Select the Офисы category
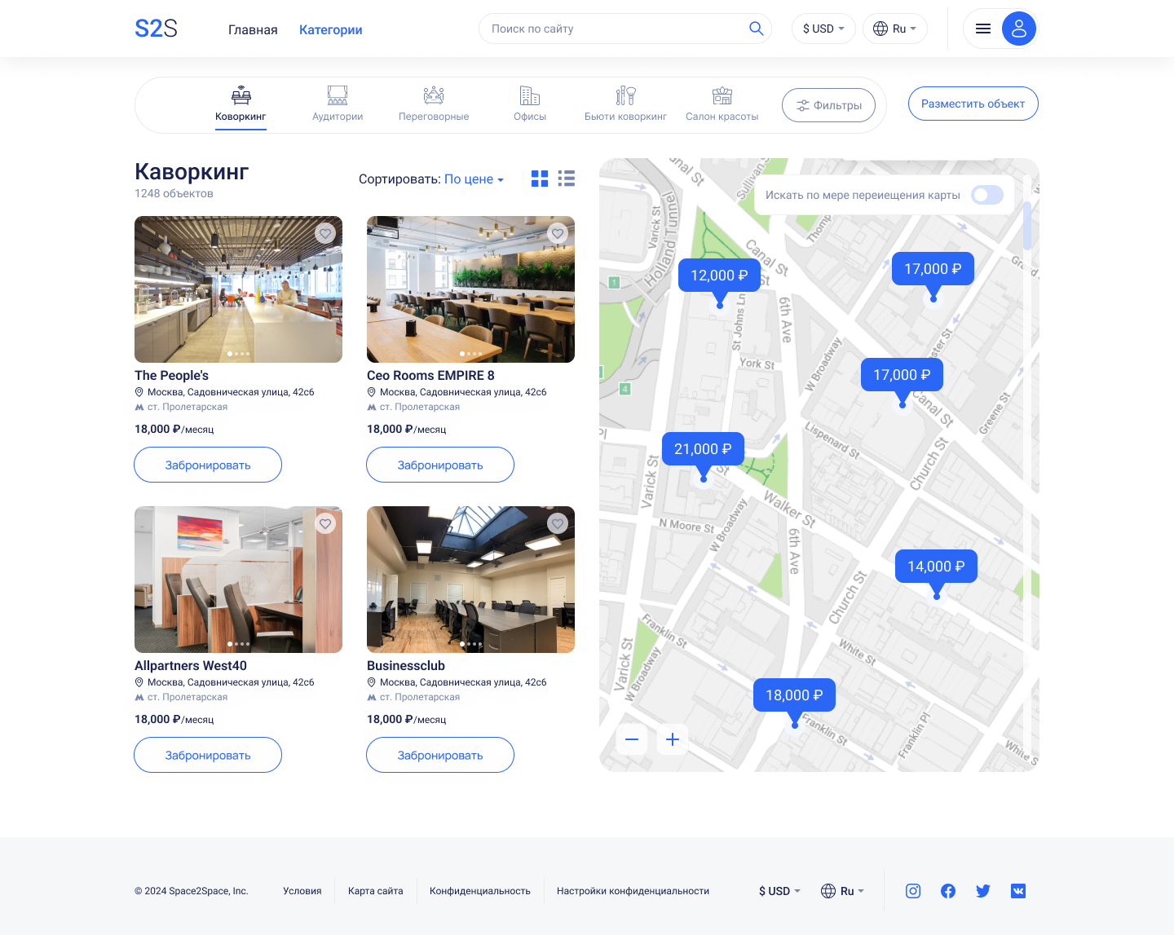This screenshot has height=935, width=1174. point(530,104)
